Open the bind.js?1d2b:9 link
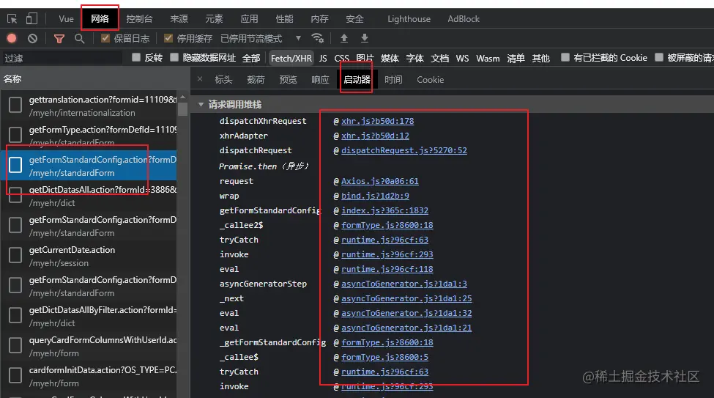Screen dimensions: 714x398 tap(375, 196)
